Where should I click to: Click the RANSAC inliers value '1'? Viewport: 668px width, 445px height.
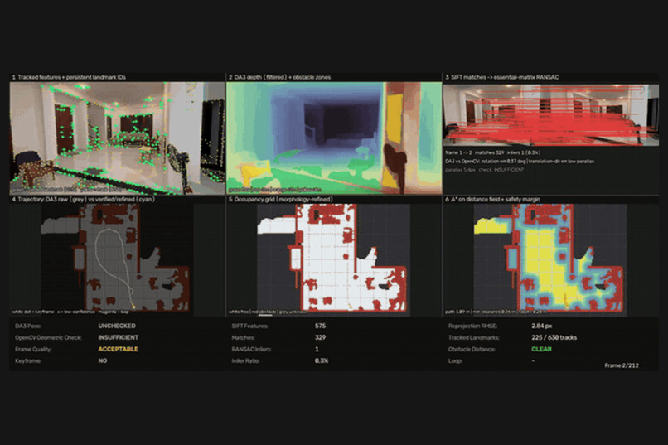pos(317,349)
